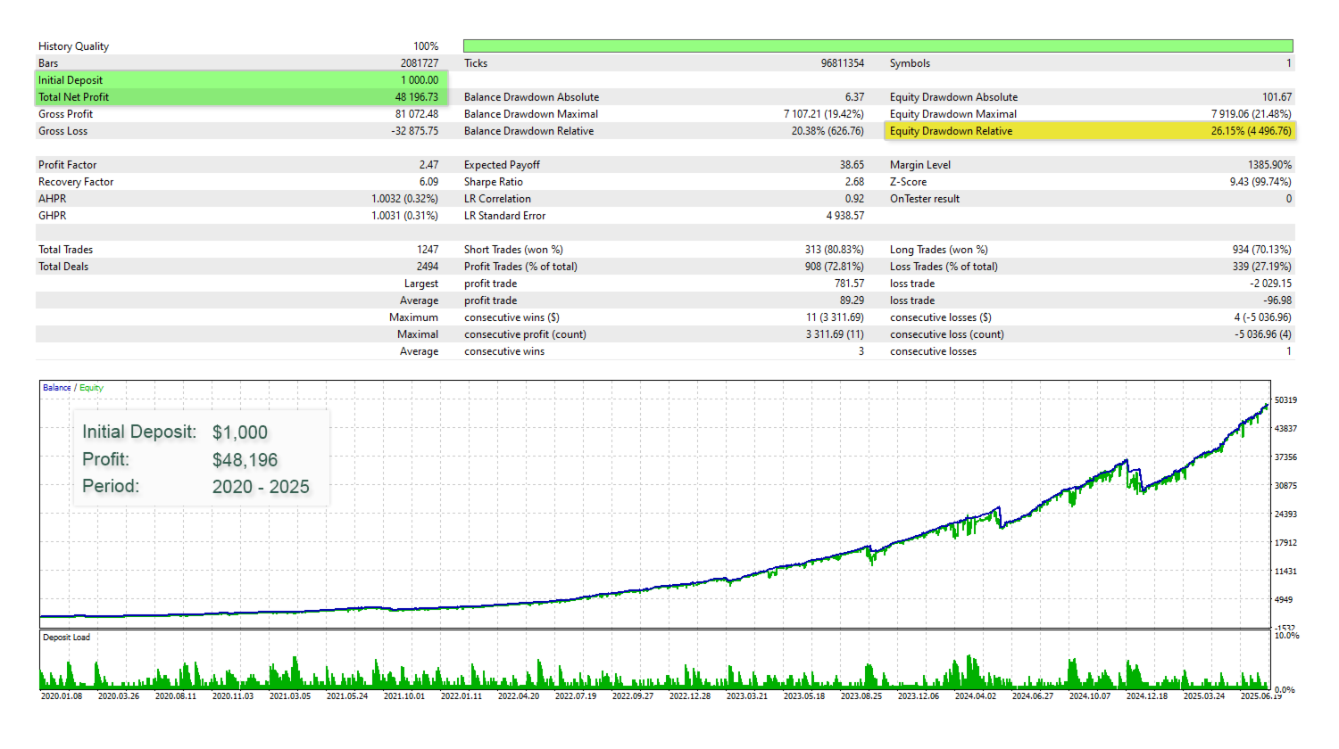Select the Total Trades value 1247
The width and height of the screenshot is (1339, 749).
428,250
